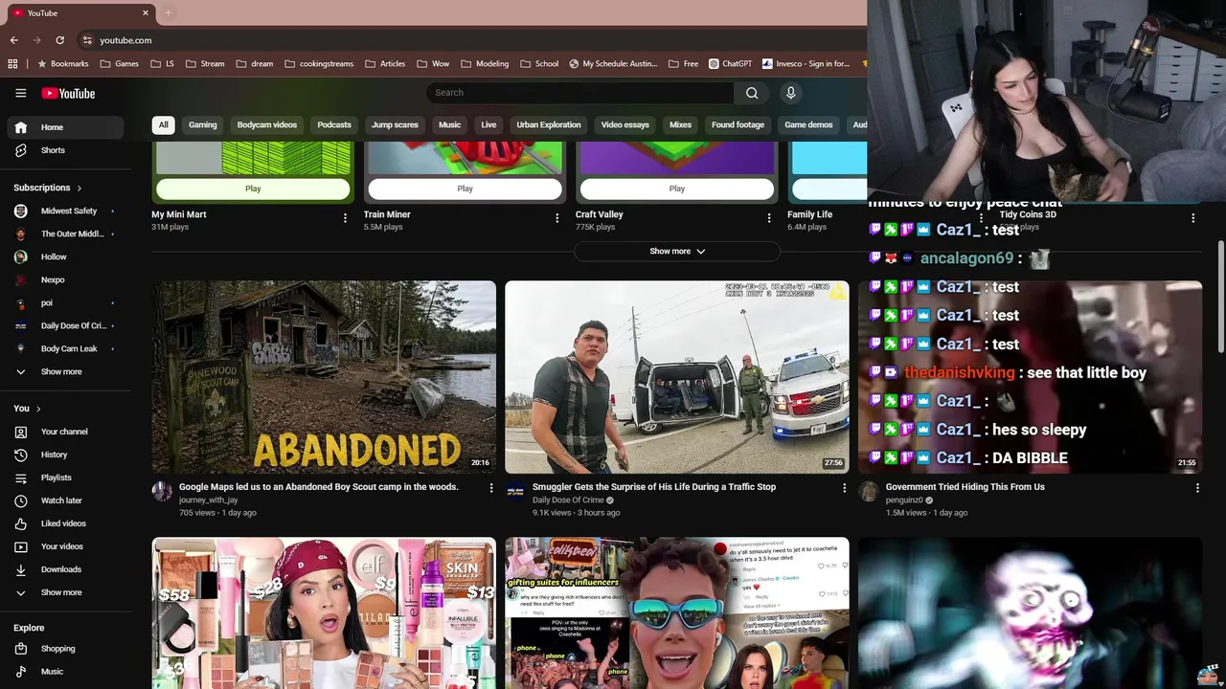Viewport: 1226px width, 689px height.
Task: Open Home in the sidebar
Action: point(65,127)
